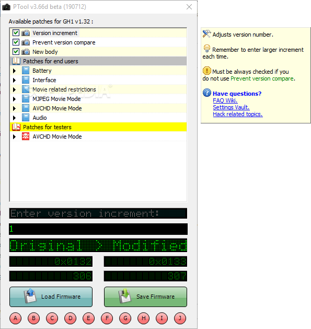Select the New body label
Viewport: 311px width, 329px height.
coord(45,52)
